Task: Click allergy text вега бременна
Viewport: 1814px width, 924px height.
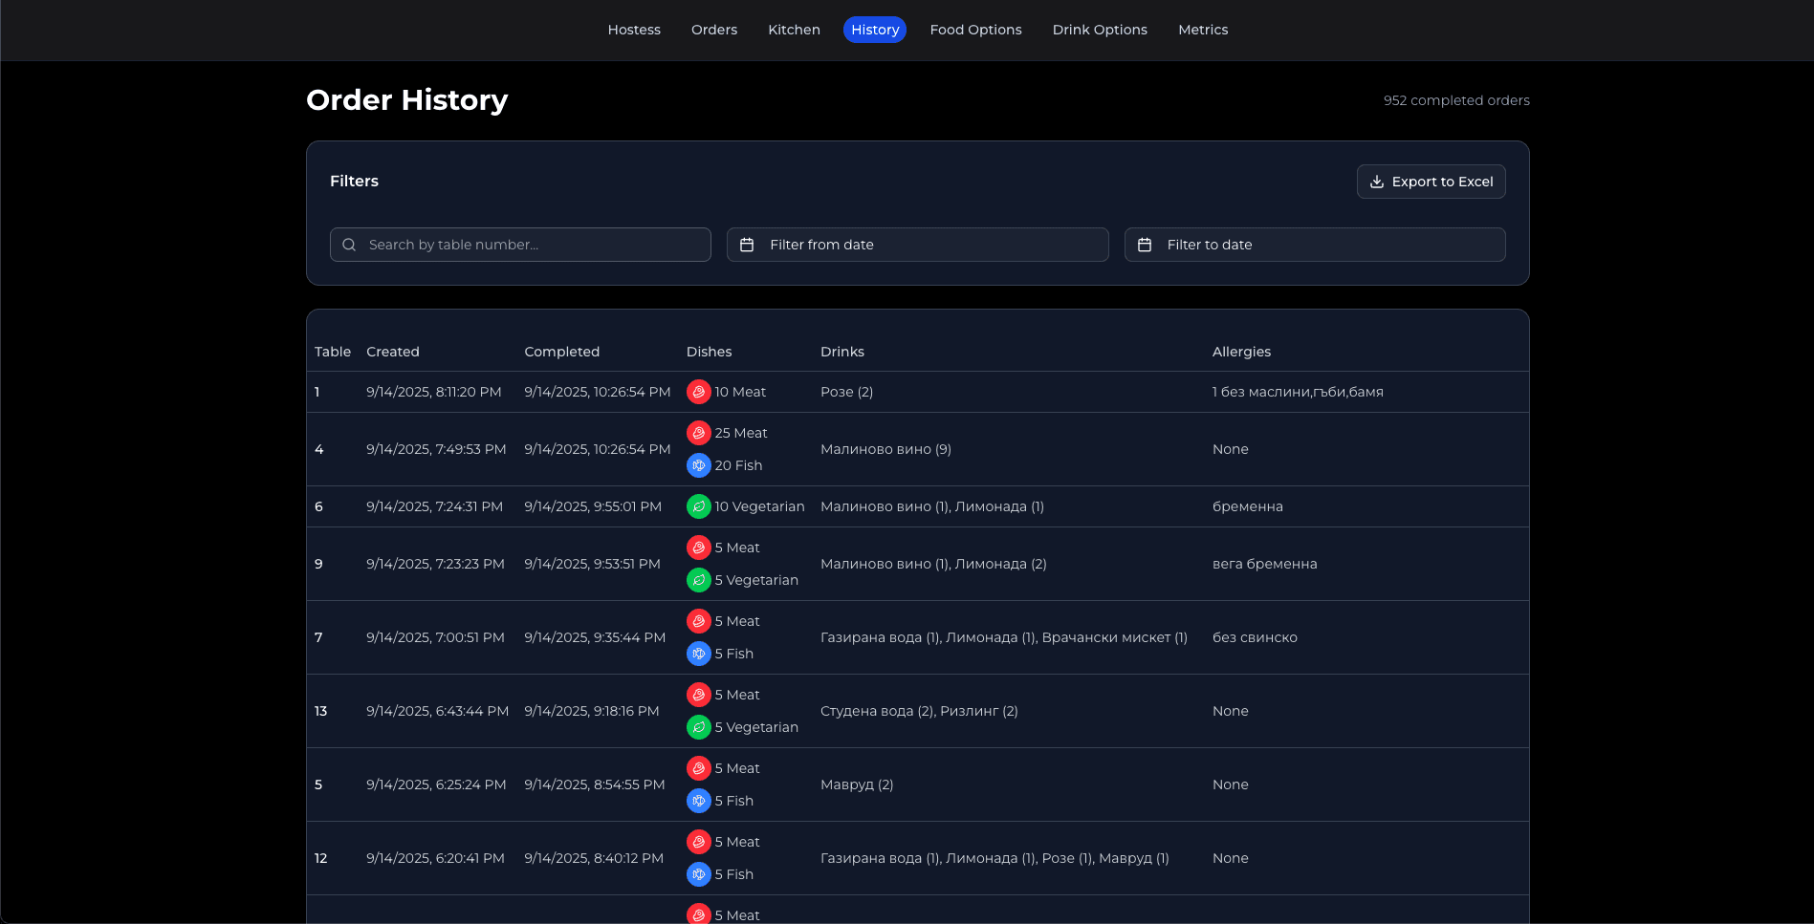Action: point(1265,564)
